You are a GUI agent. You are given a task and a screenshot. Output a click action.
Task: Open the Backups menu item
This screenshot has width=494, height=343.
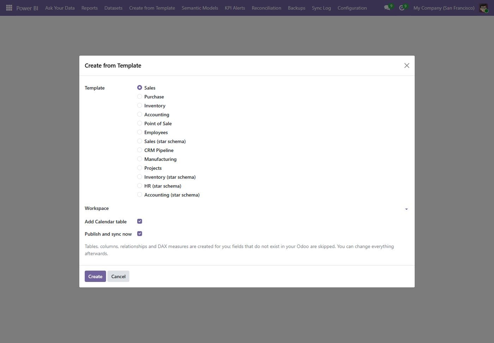point(296,8)
